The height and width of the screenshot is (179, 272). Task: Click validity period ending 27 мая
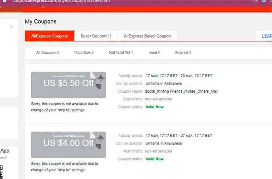tap(179, 135)
